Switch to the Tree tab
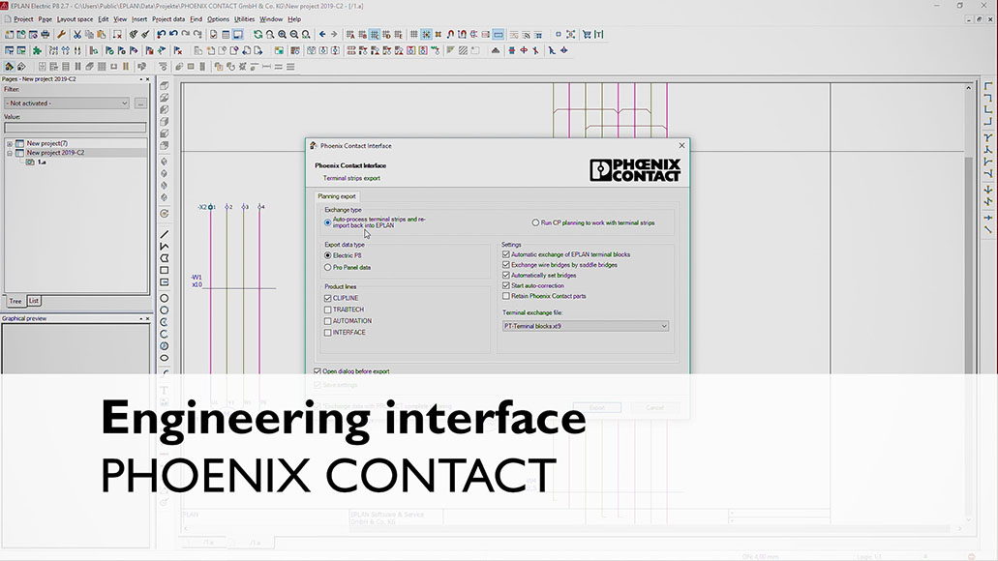Viewport: 998px width, 561px height. point(15,302)
